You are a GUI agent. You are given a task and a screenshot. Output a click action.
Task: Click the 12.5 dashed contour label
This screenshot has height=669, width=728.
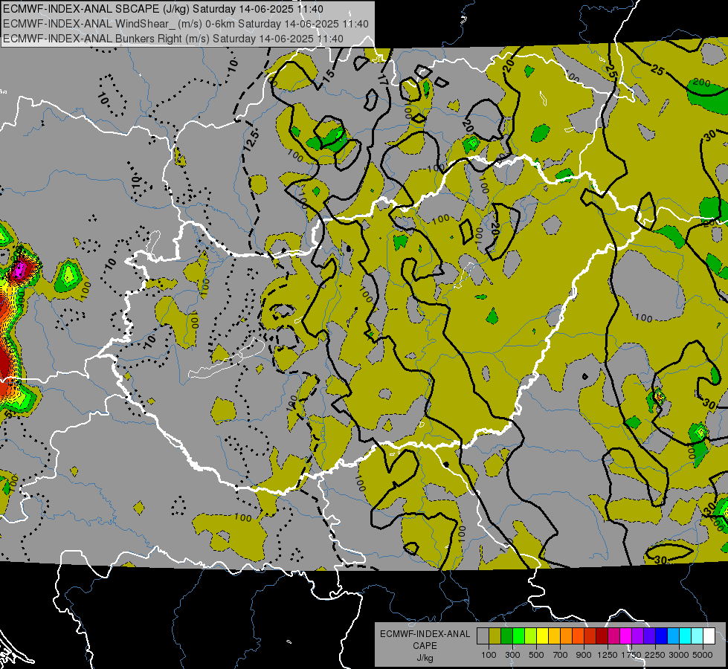[251, 140]
